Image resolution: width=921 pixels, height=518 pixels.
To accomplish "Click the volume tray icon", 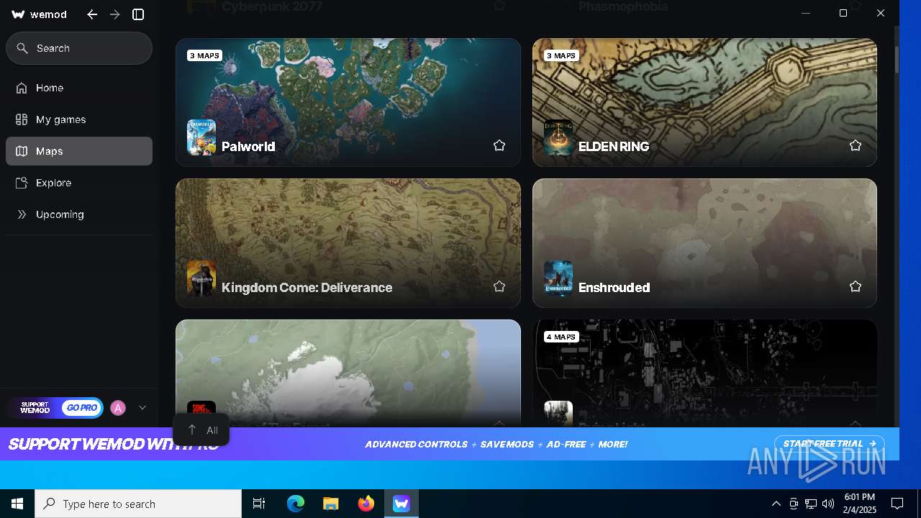I will (827, 504).
